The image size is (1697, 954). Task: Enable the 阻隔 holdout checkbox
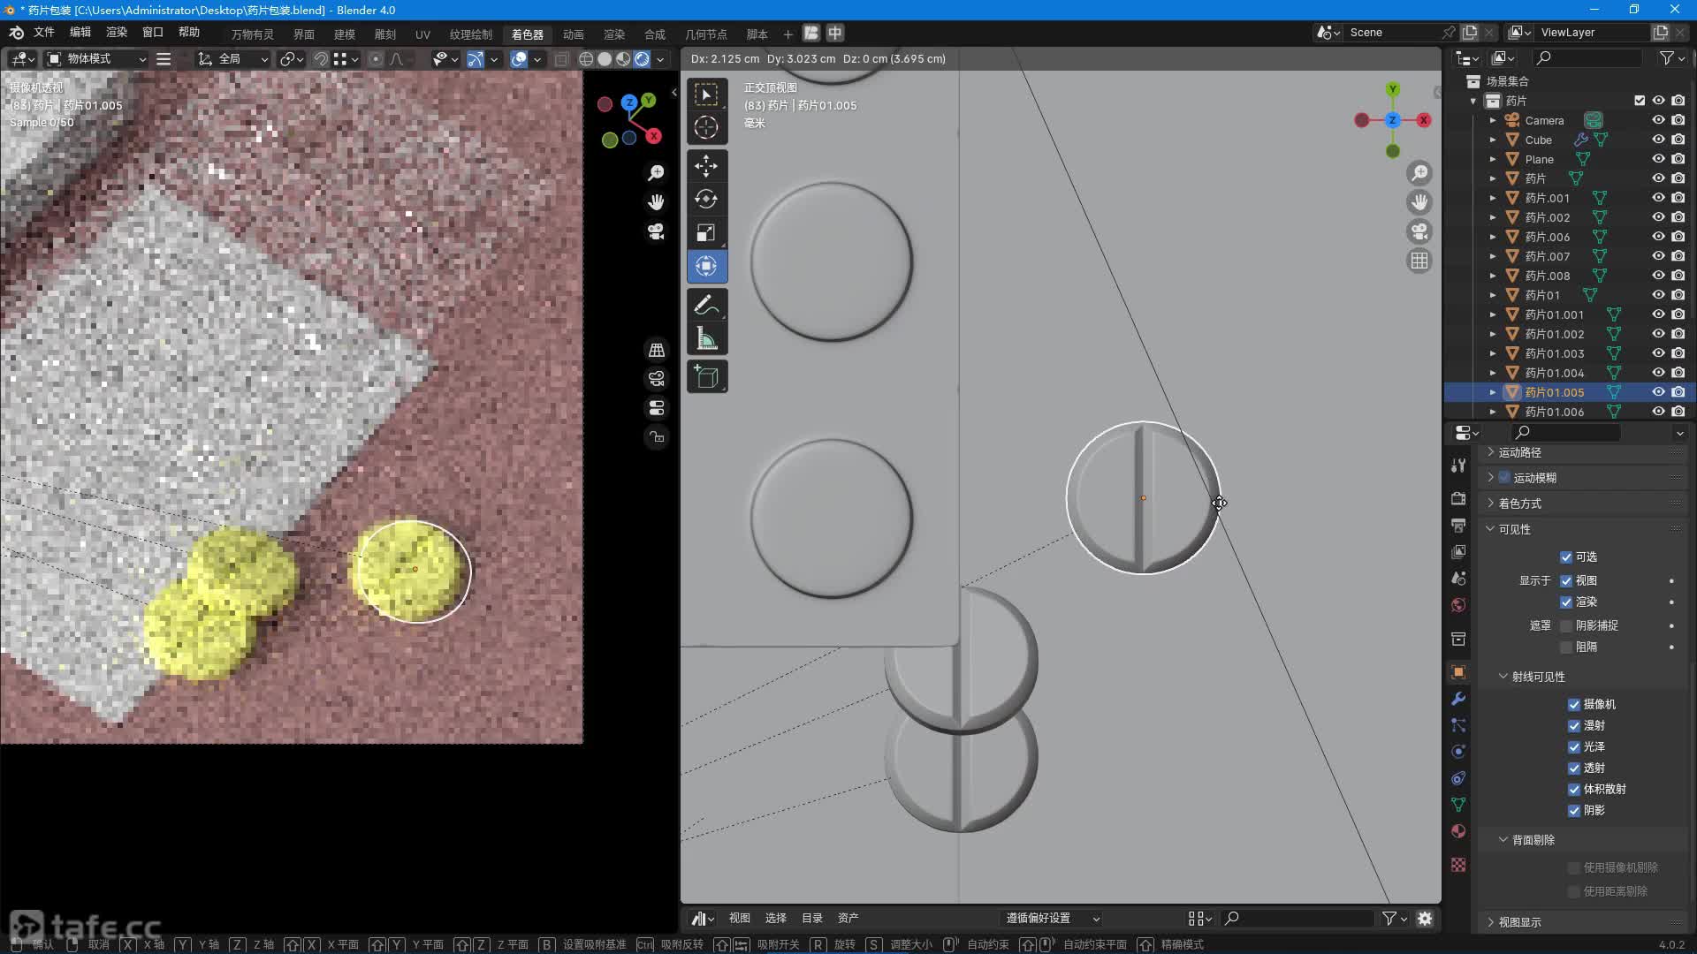(x=1566, y=647)
